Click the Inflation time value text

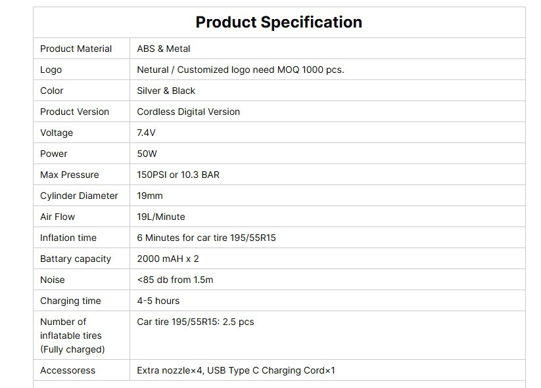click(x=206, y=238)
